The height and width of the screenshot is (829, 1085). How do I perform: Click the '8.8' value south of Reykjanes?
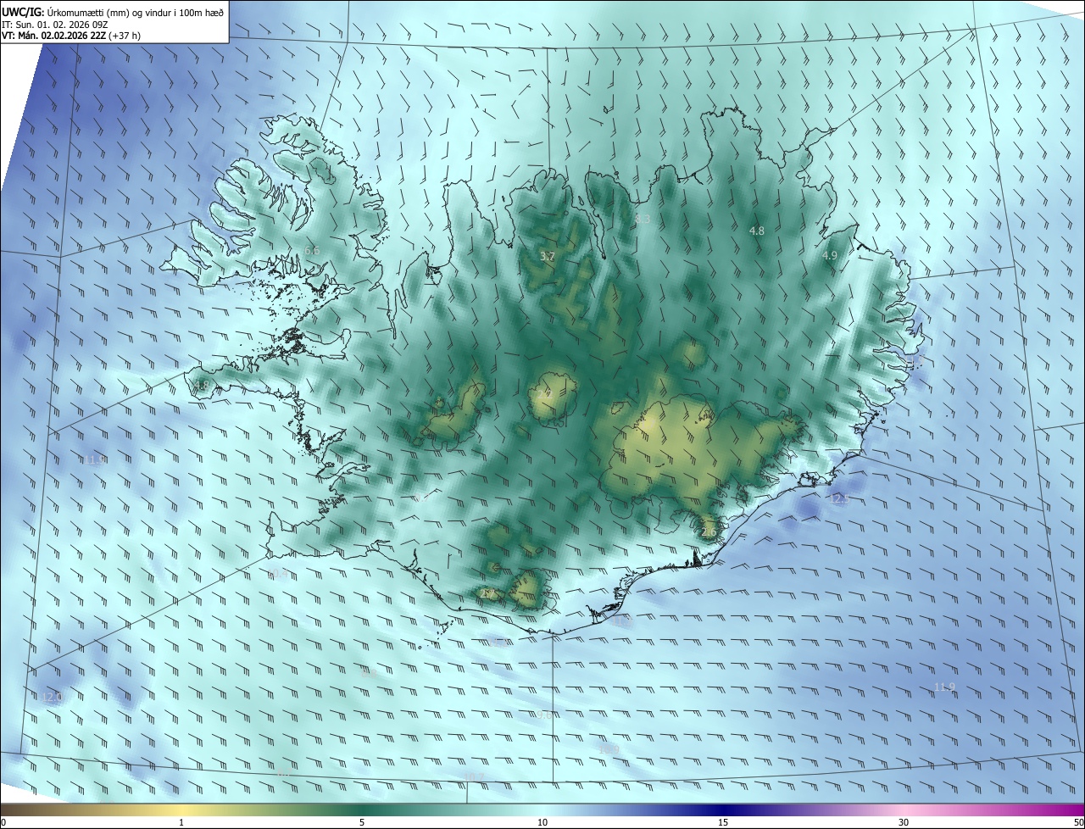coord(368,673)
